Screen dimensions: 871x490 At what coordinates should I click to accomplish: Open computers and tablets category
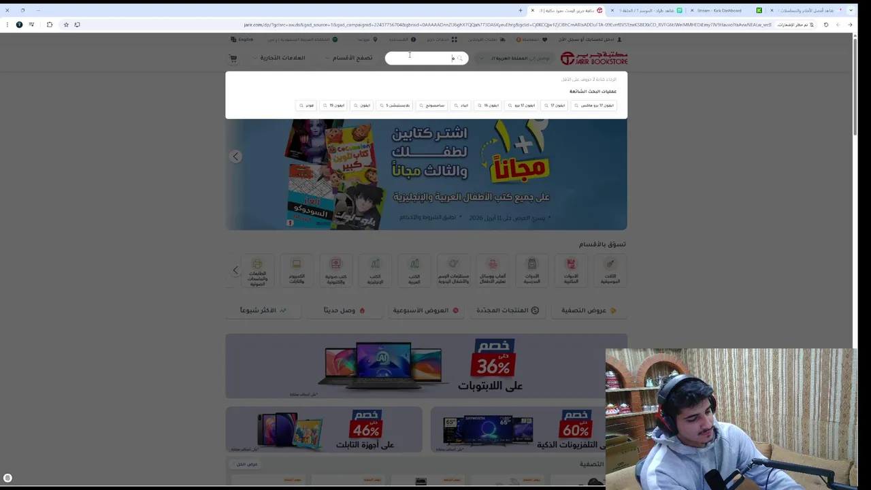(297, 271)
